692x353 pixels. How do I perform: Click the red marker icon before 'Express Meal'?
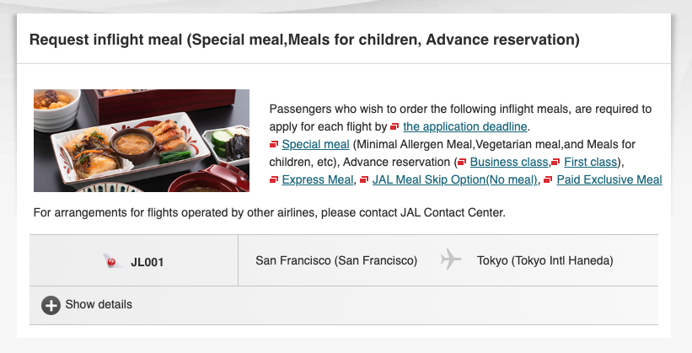(273, 180)
